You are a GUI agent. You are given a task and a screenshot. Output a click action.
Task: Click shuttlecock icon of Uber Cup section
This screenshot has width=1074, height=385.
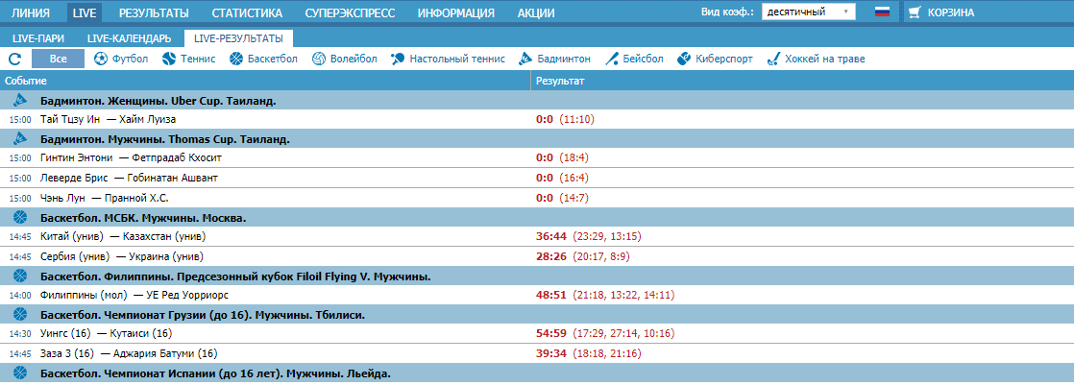coord(19,101)
